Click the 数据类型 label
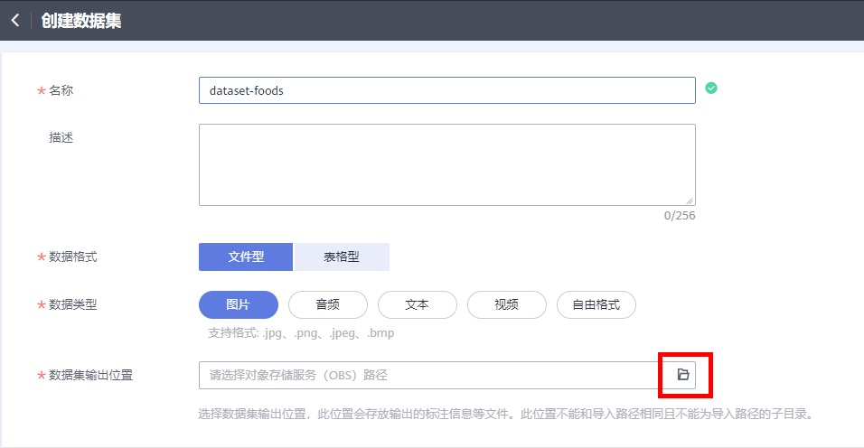This screenshot has width=864, height=448. [72, 304]
